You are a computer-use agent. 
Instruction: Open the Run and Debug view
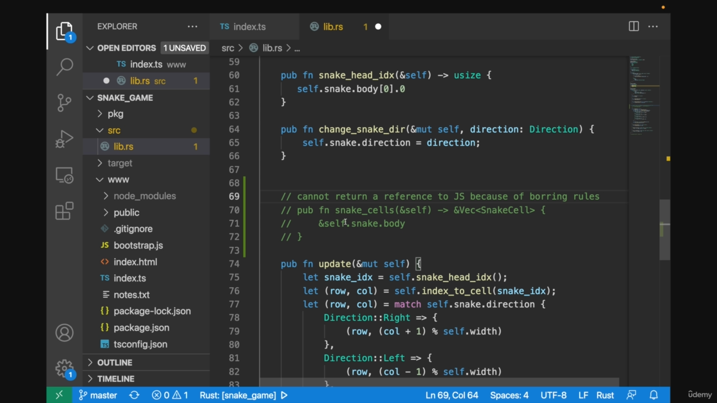point(64,139)
